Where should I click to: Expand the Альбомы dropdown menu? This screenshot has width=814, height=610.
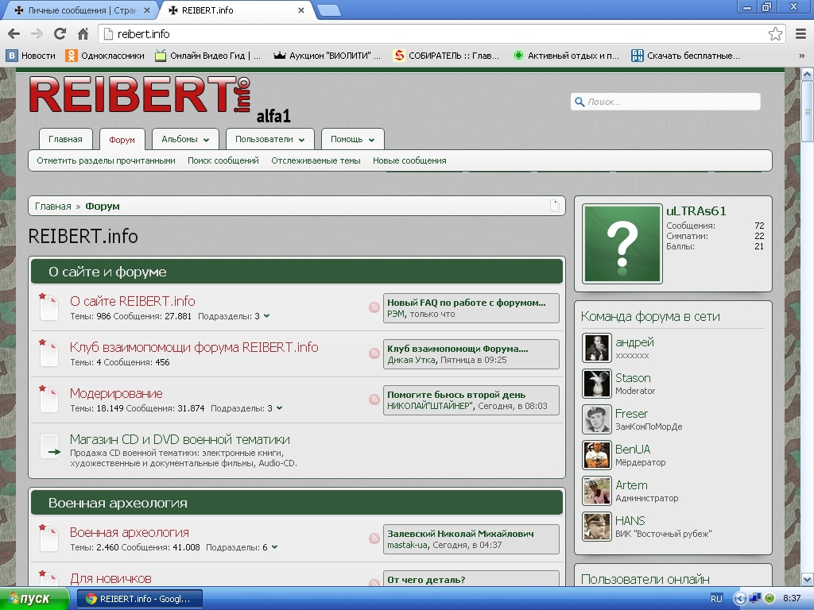(185, 139)
